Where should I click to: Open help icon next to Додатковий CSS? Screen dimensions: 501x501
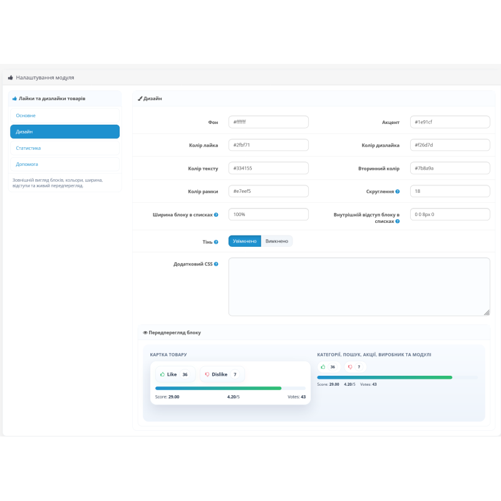216,264
